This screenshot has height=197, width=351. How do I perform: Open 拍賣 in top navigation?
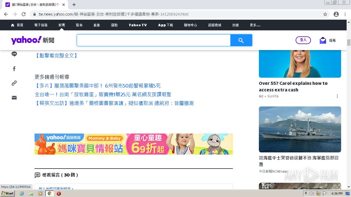[236, 25]
